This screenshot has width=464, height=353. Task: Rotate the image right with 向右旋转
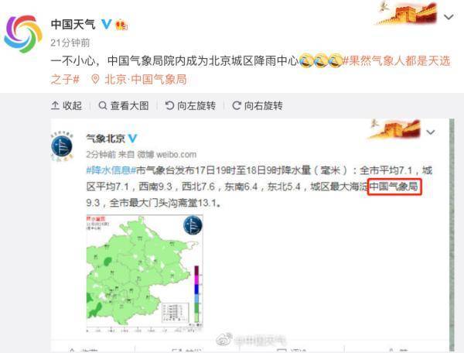click(x=258, y=105)
